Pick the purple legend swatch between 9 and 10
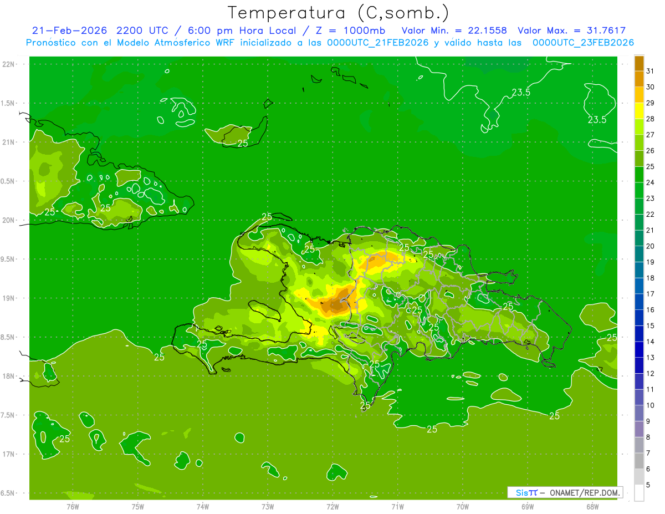665x514 pixels. 639,413
